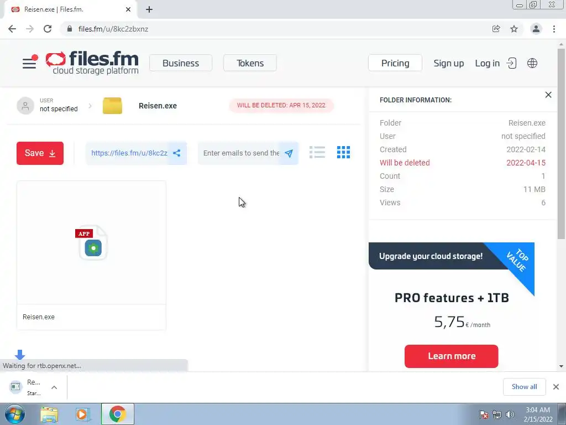Click the enter emails input field
This screenshot has width=566, height=425.
tap(241, 153)
